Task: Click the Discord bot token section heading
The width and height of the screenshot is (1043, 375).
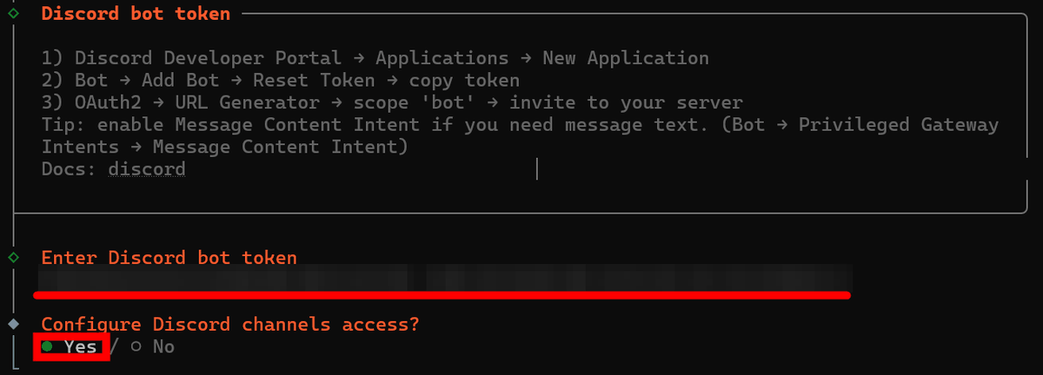Action: [x=136, y=13]
